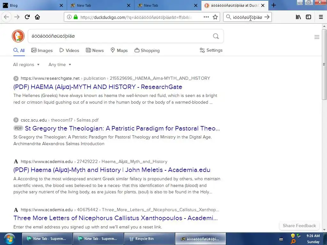Click the DuckDuckGo logo

[18, 36]
